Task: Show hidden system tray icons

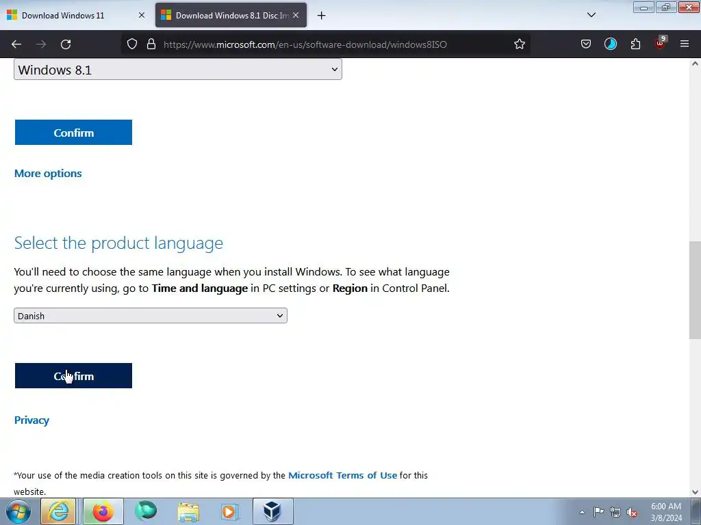Action: 582,512
